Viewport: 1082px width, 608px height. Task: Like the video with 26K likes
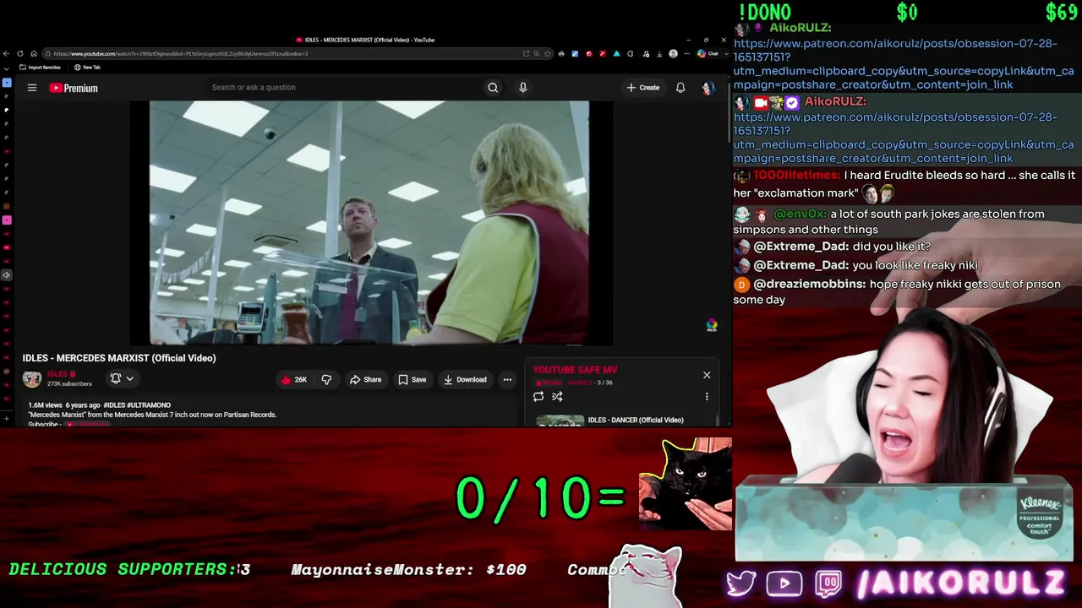click(294, 380)
